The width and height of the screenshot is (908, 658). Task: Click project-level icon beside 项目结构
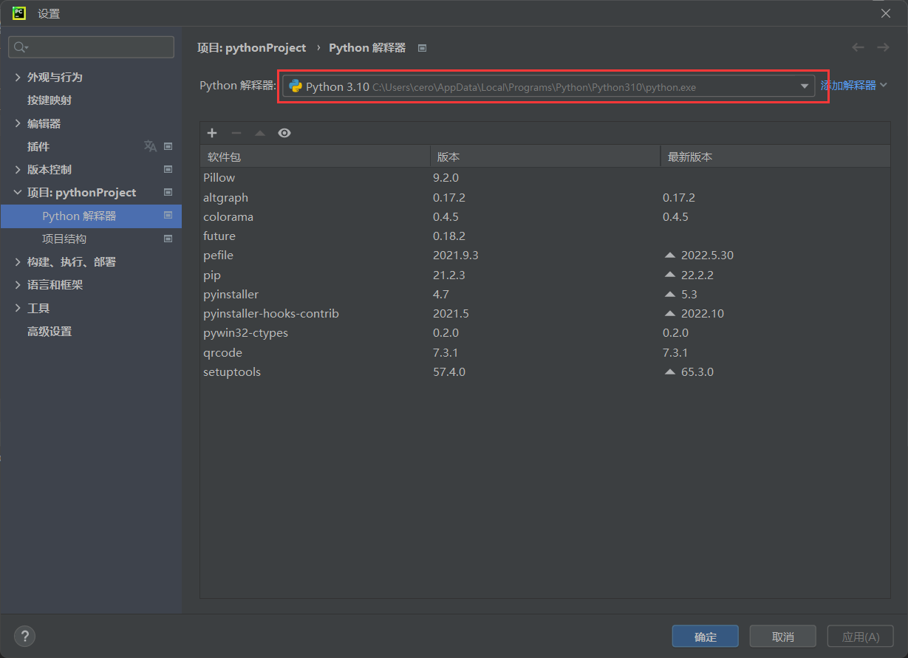[168, 239]
